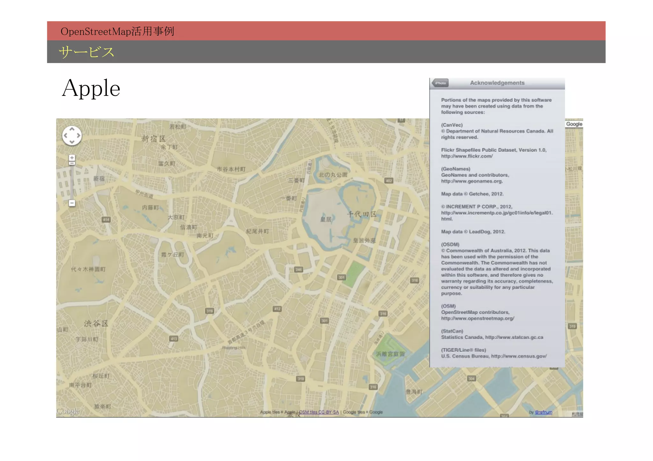Viewport: 653px width, 461px height.
Task: Click the 浜離宮庭園 label on the map
Action: (390, 354)
